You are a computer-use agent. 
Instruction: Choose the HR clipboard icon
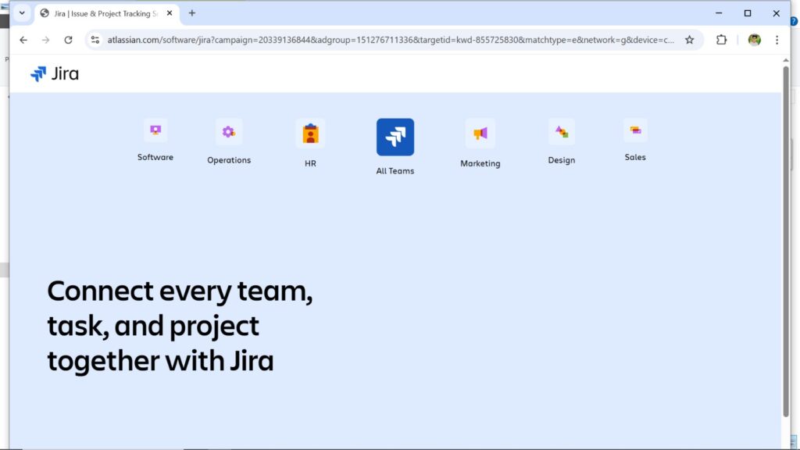[x=310, y=134]
